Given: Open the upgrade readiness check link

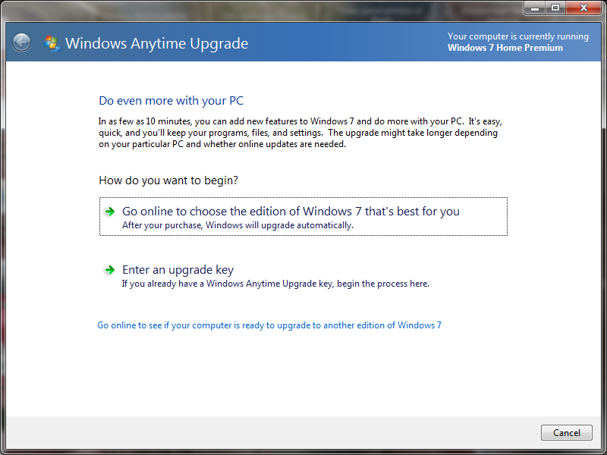Looking at the screenshot, I should [x=269, y=325].
